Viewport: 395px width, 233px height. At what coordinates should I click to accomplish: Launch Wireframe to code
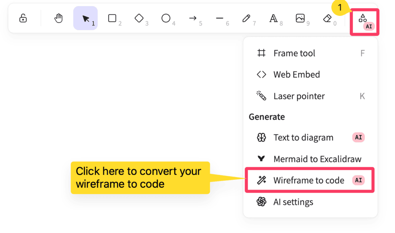pyautogui.click(x=309, y=180)
